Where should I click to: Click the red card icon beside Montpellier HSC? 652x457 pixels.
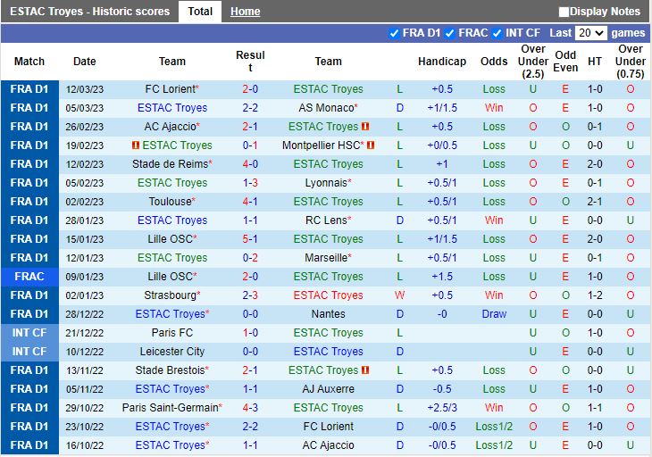[x=371, y=145]
